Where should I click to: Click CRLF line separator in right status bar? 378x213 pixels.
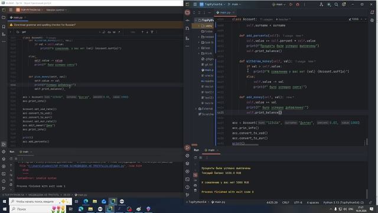[286, 202]
